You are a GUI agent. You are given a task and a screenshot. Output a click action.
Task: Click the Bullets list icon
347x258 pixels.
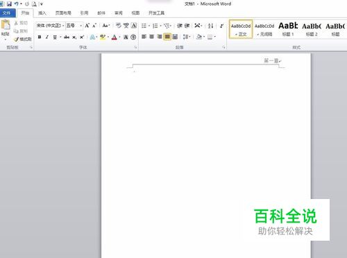coord(144,26)
